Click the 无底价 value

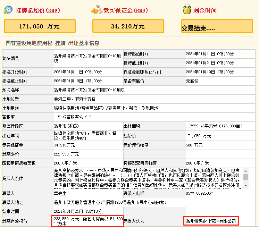[x=192, y=81]
